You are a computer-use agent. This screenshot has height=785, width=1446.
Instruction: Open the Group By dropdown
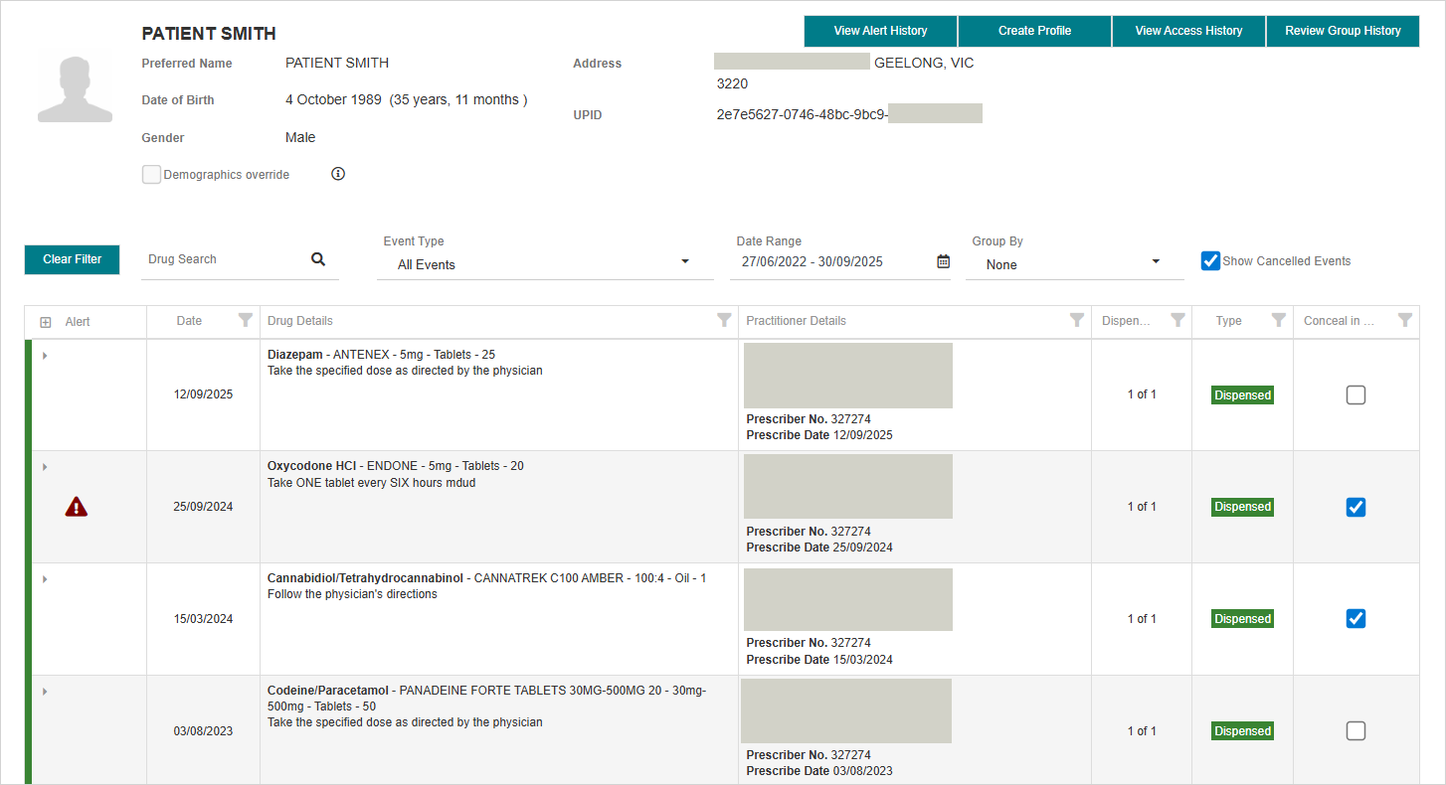1155,261
